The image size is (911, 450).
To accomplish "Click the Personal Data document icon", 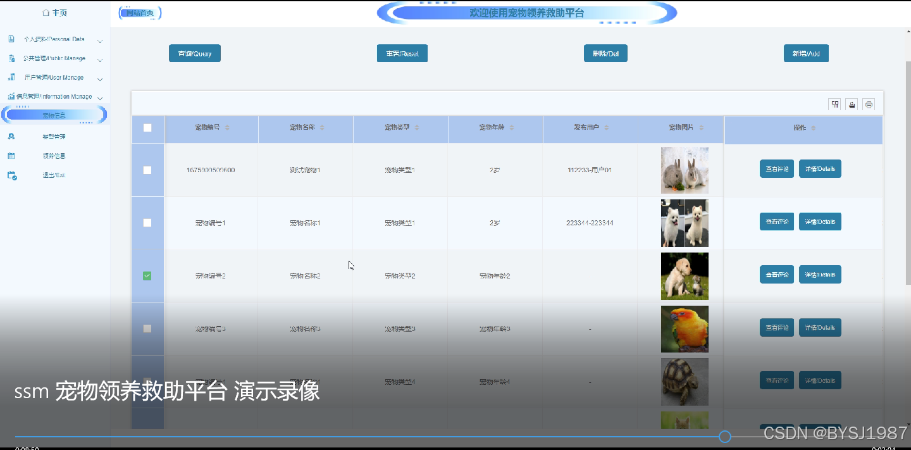I will (x=11, y=39).
